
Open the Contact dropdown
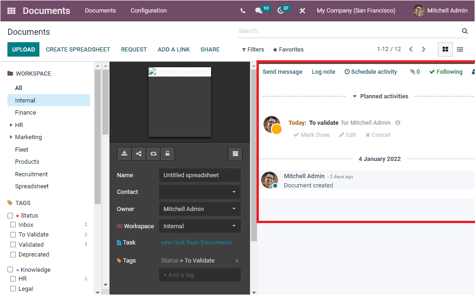click(x=200, y=192)
